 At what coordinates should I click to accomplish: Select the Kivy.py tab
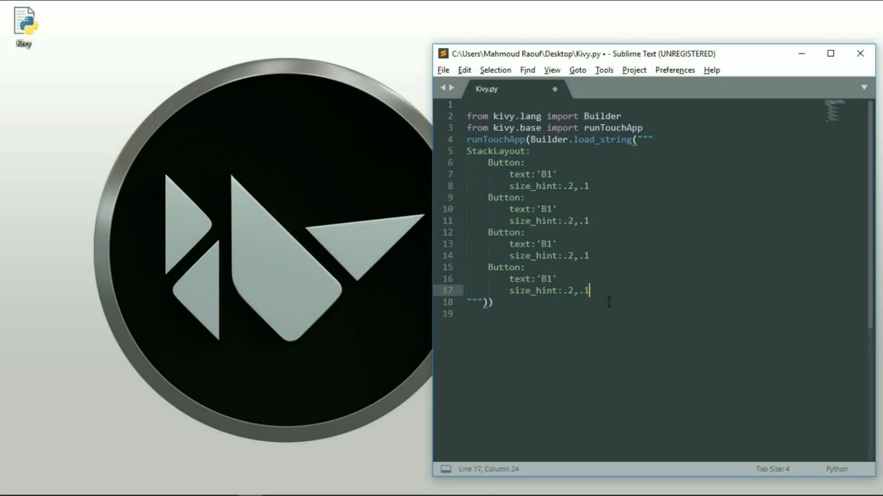(487, 89)
